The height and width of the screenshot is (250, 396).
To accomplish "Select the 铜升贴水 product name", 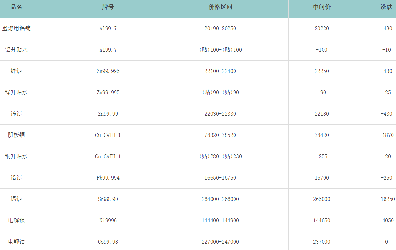I will 16,156.
